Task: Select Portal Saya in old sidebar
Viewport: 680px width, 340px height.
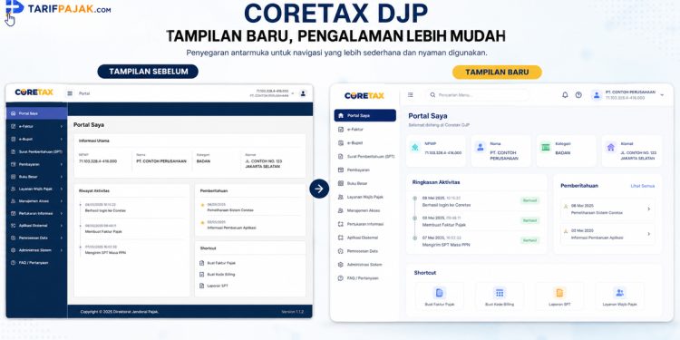Action: [x=37, y=113]
